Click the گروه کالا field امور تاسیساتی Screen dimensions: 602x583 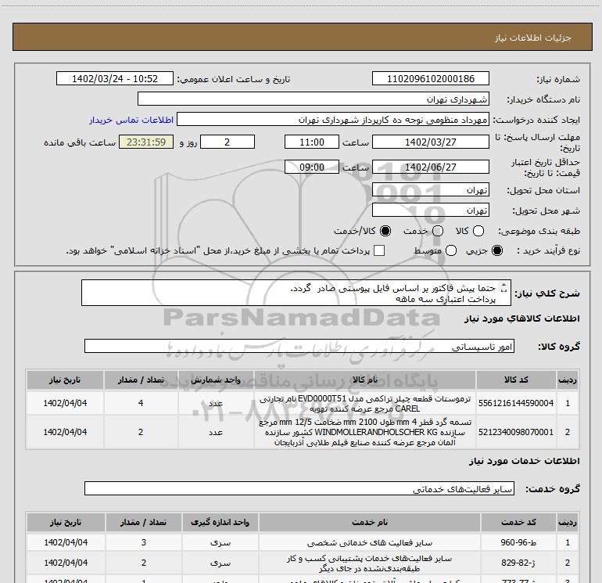tap(299, 346)
